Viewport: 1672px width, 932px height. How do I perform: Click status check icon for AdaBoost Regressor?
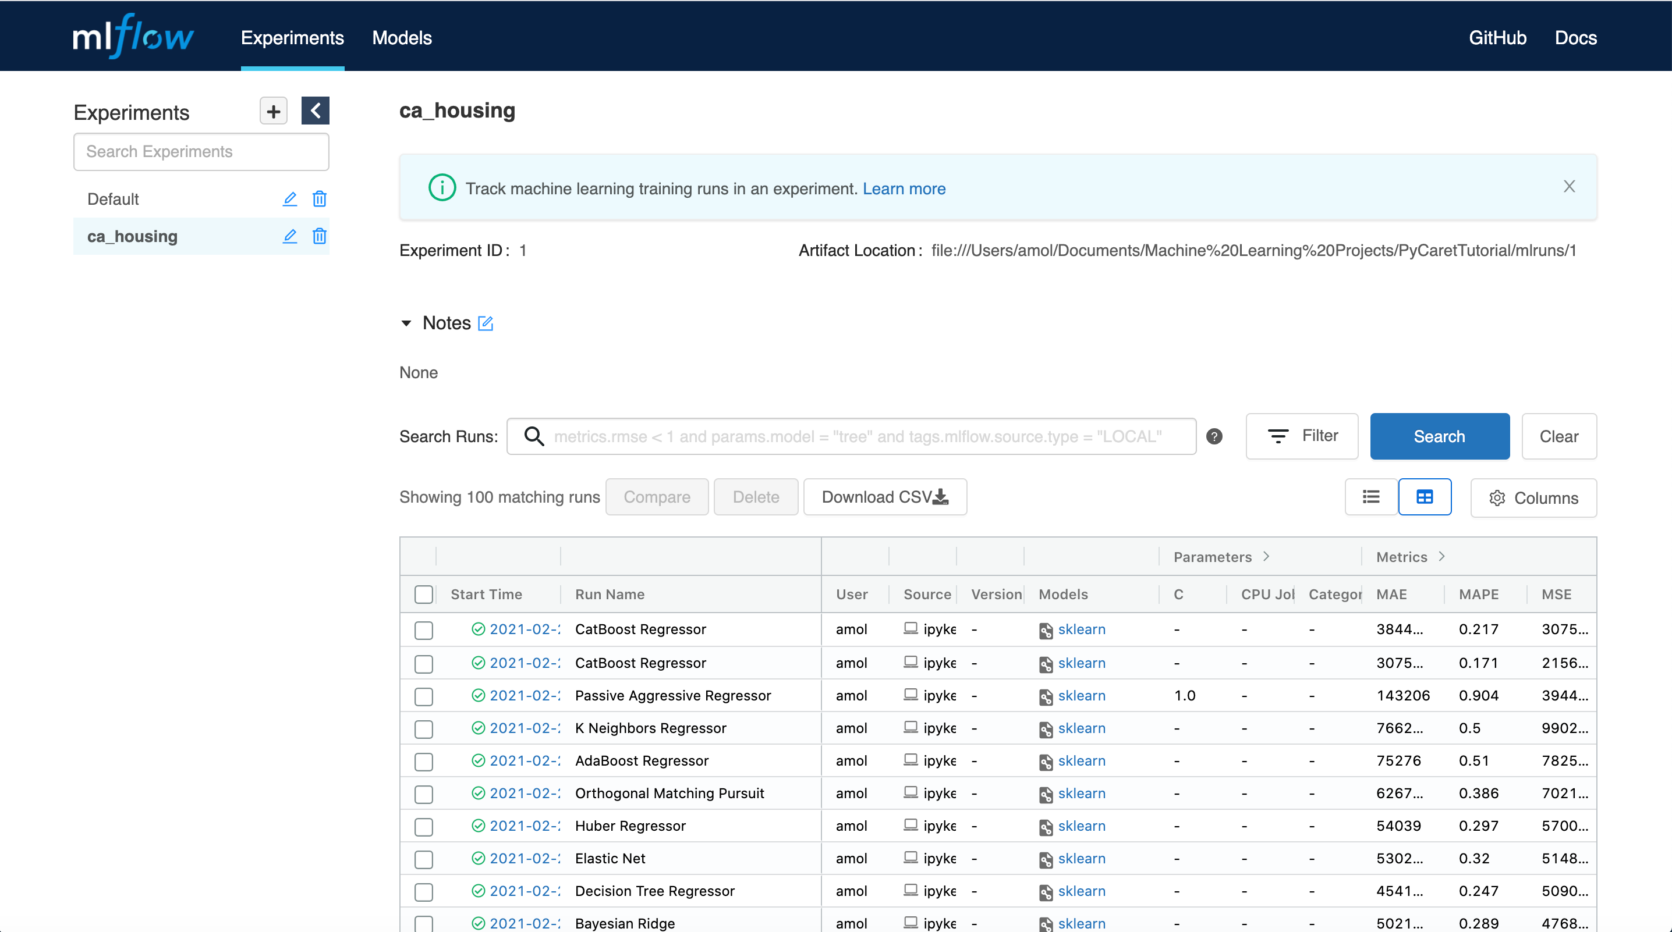tap(479, 761)
